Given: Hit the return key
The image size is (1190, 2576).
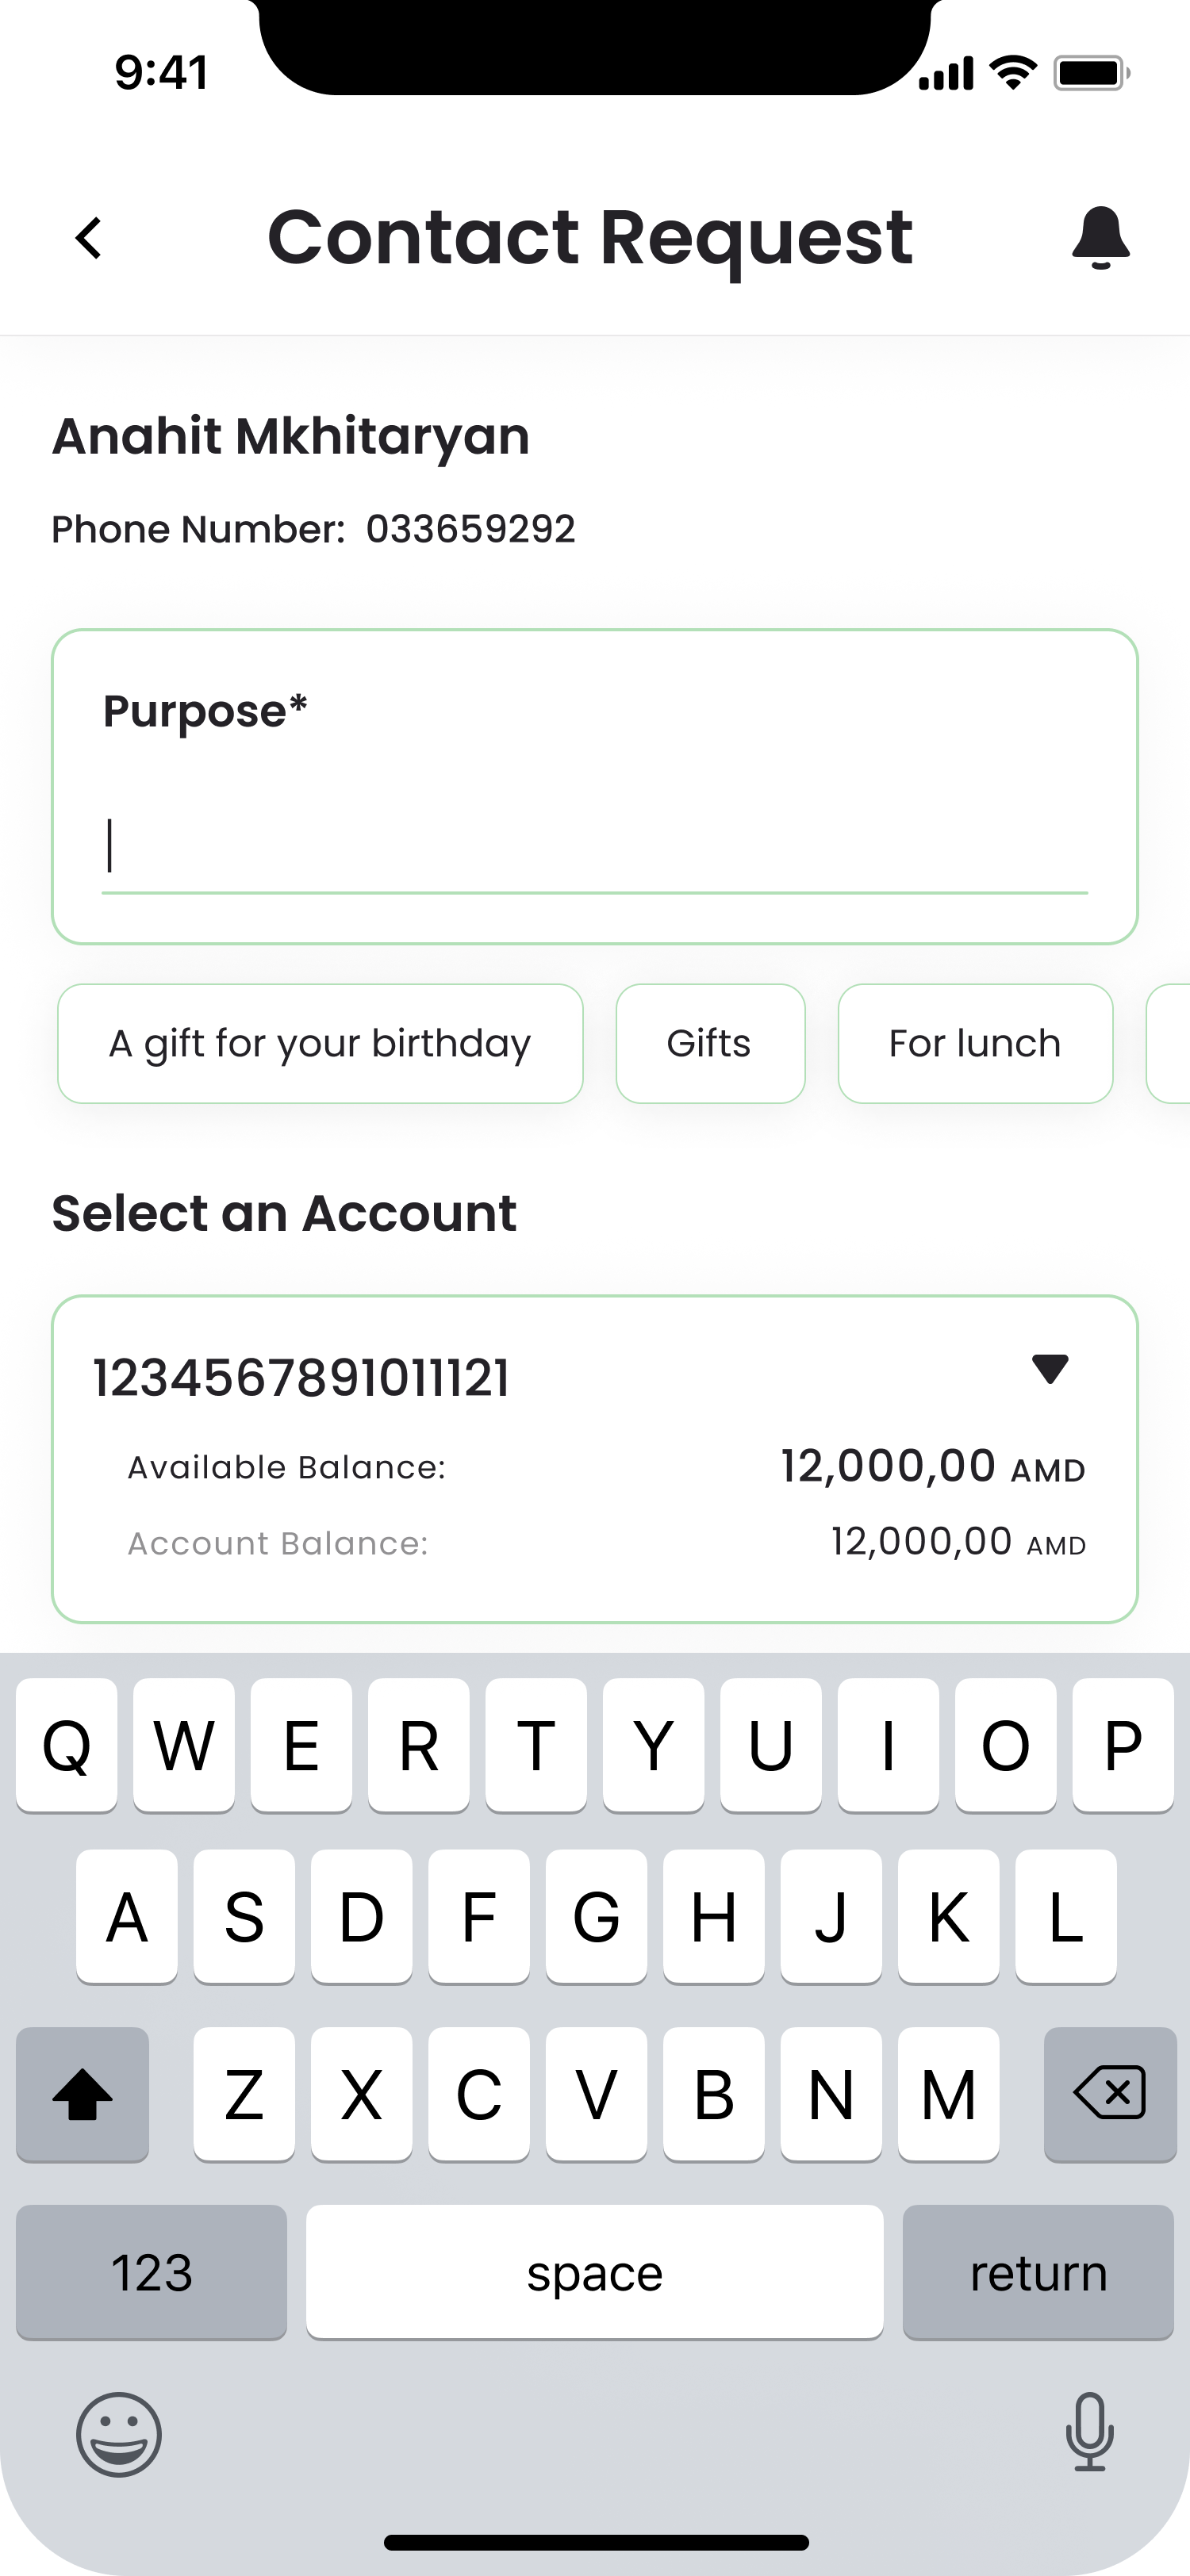Looking at the screenshot, I should tap(1038, 2272).
